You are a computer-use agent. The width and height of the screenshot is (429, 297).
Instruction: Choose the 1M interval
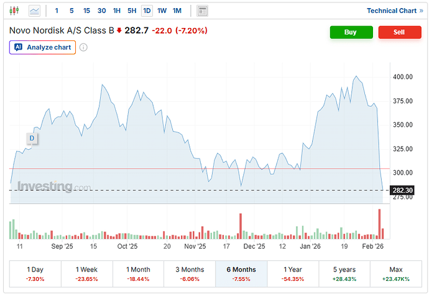click(x=177, y=11)
